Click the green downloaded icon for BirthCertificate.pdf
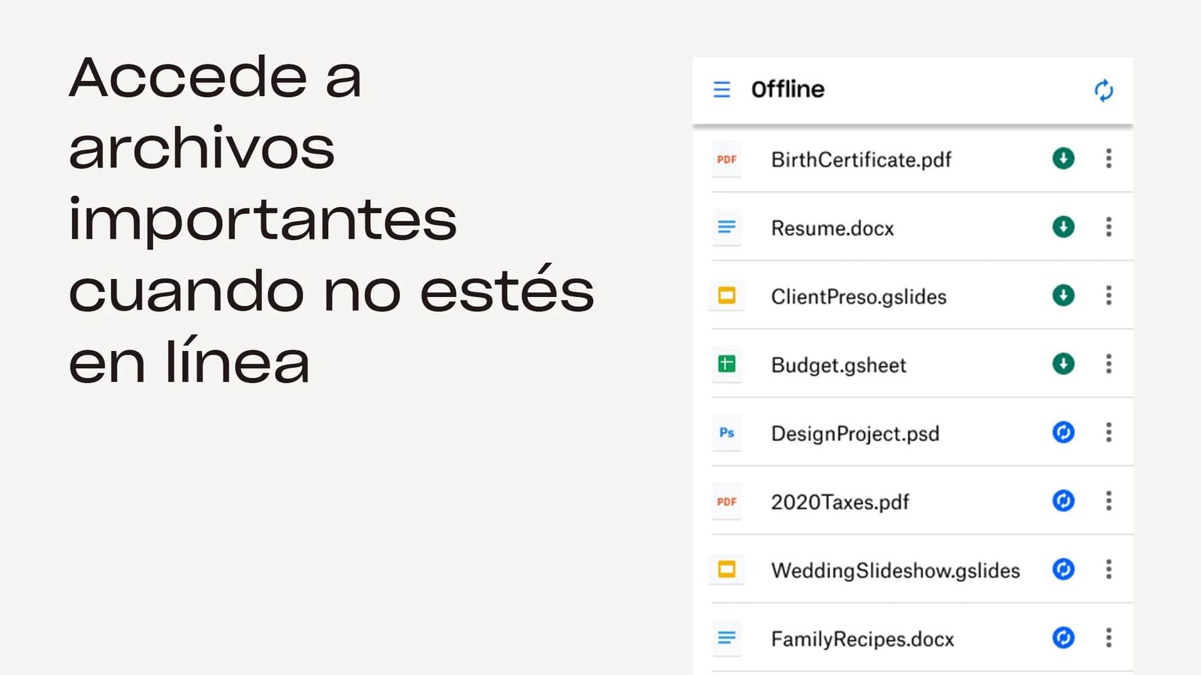Viewport: 1201px width, 675px height. 1063,158
